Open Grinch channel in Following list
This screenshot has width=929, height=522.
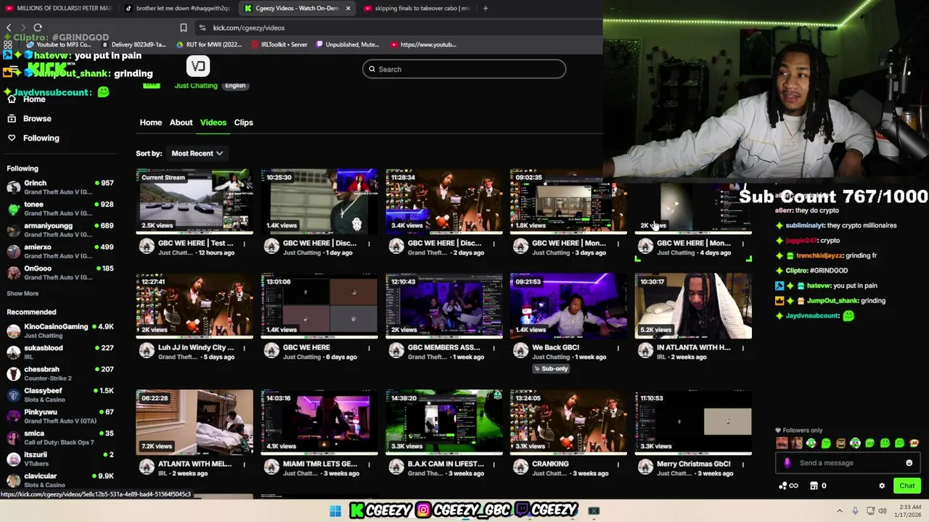click(x=60, y=187)
